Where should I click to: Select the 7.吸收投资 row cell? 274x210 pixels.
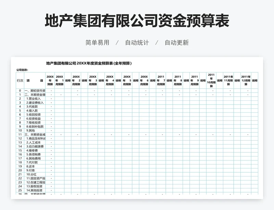pyautogui.click(x=35, y=123)
